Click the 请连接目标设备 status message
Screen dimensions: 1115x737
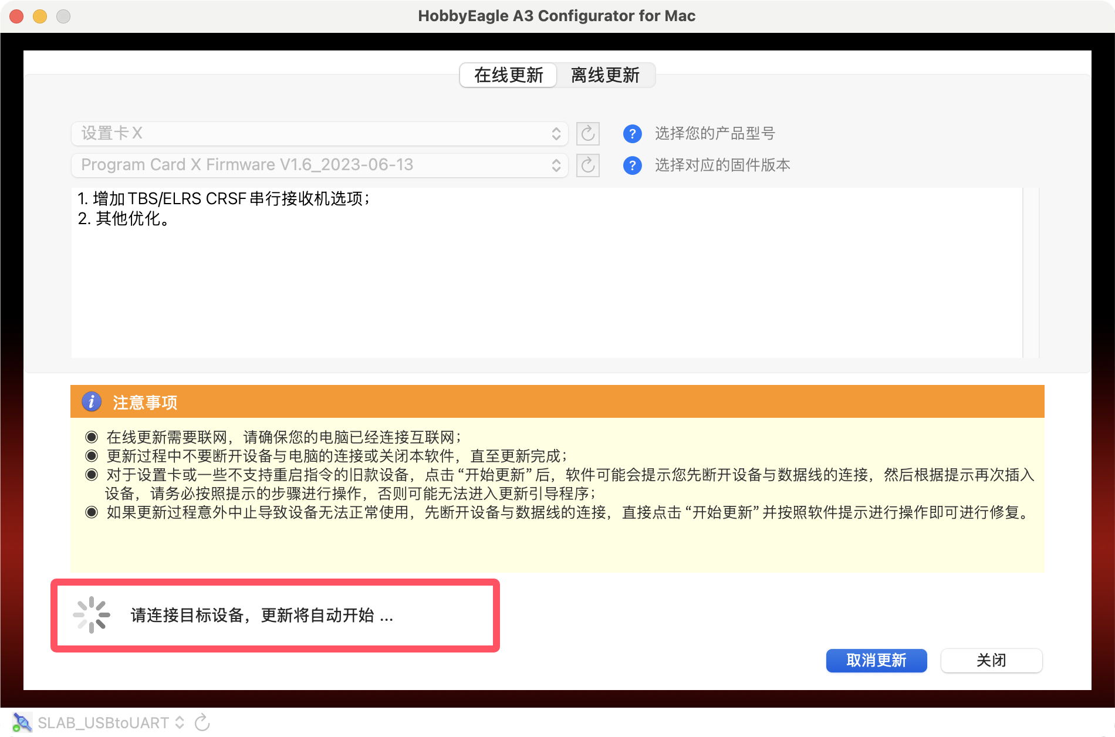pos(262,615)
